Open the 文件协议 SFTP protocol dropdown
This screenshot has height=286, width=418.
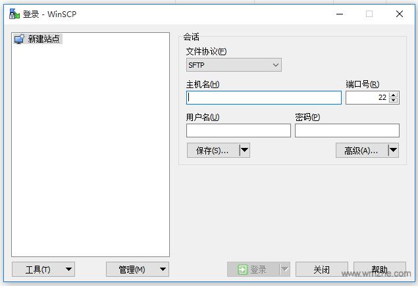(x=234, y=65)
